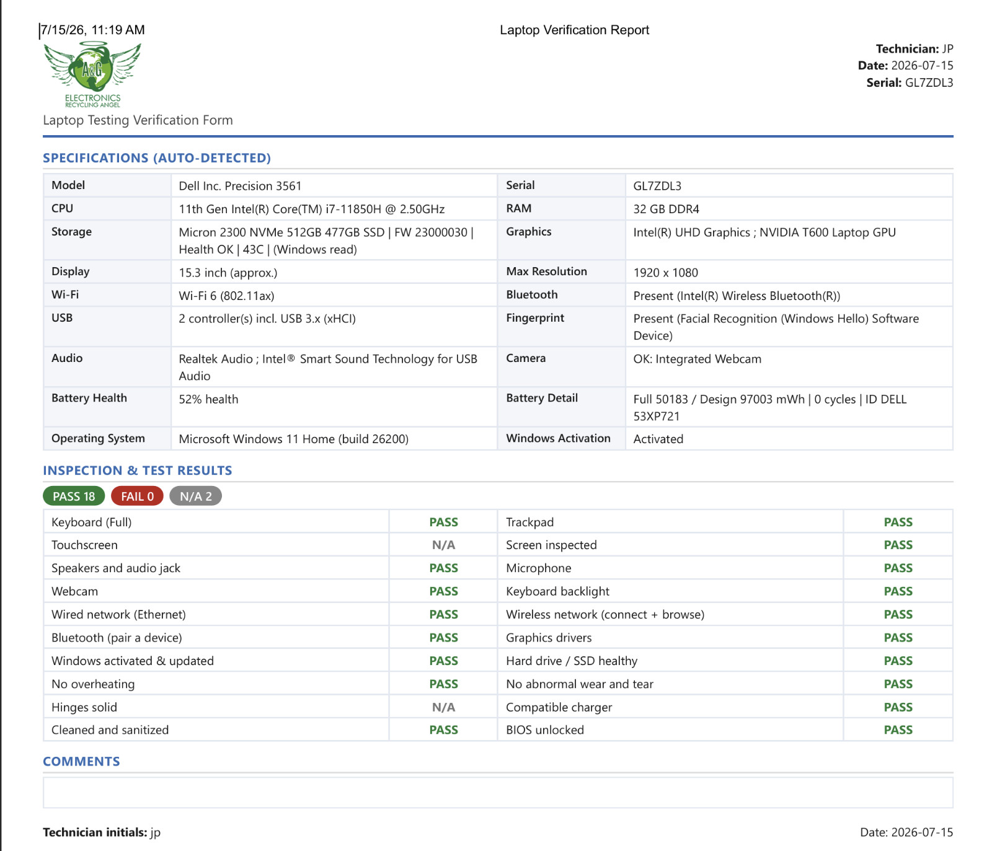Click inside the empty Comments box

point(498,793)
